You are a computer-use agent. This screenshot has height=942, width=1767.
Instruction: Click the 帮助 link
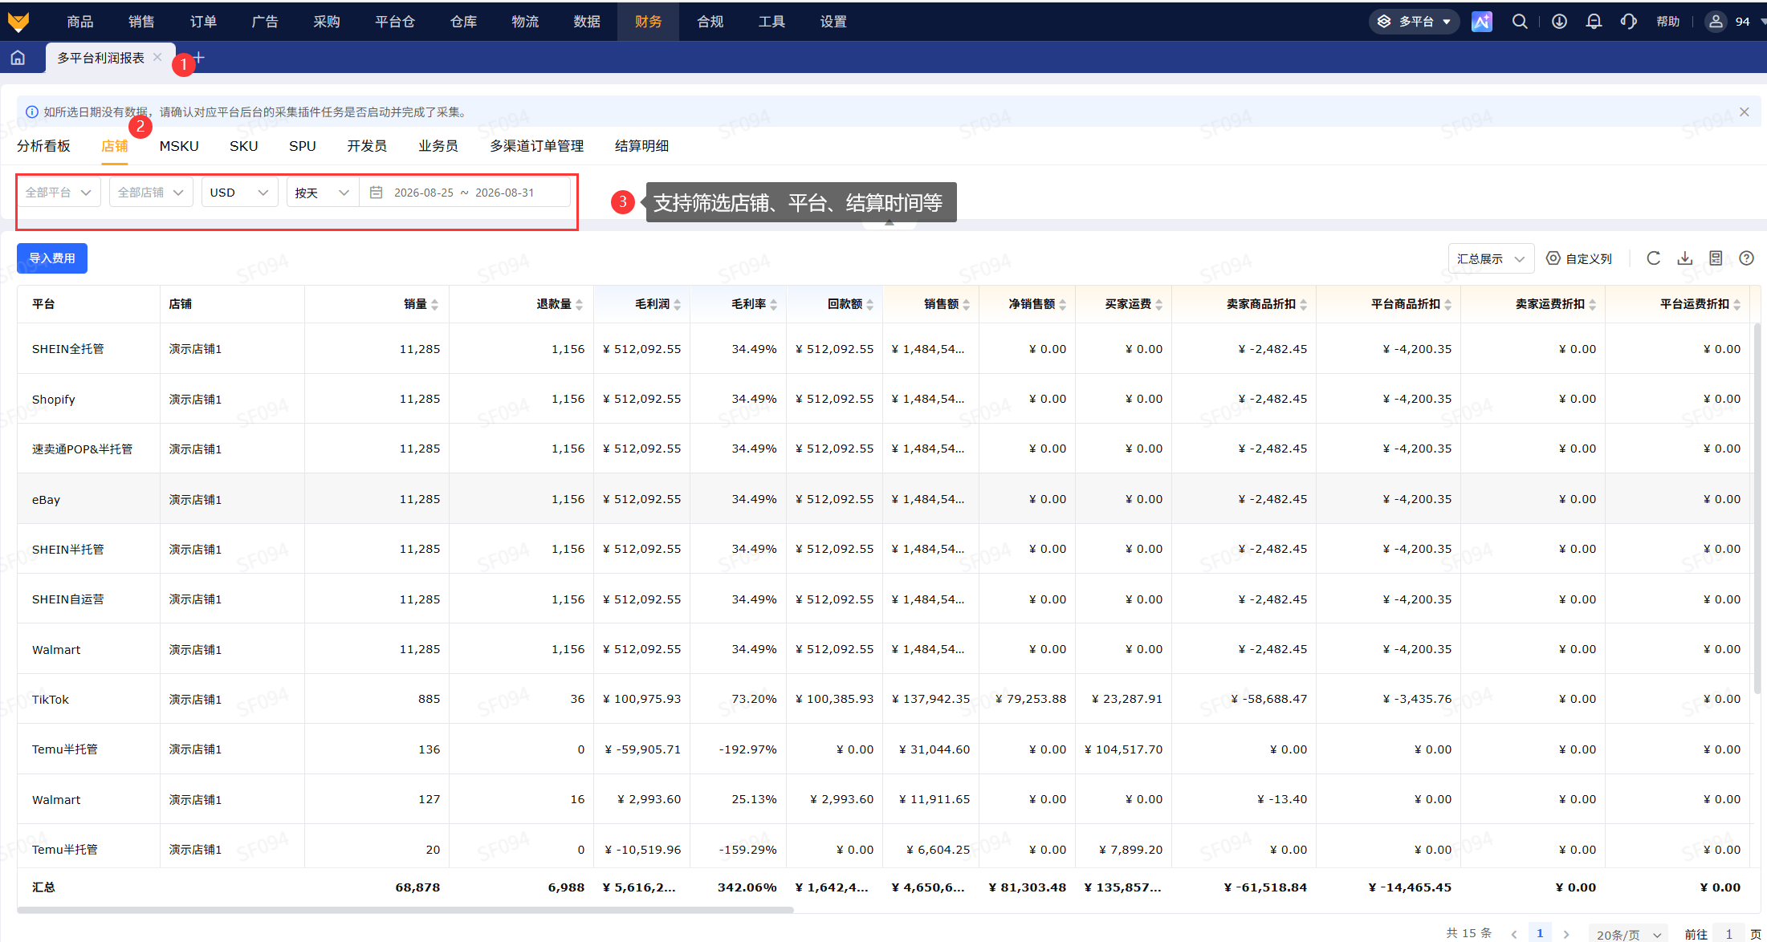click(x=1667, y=22)
